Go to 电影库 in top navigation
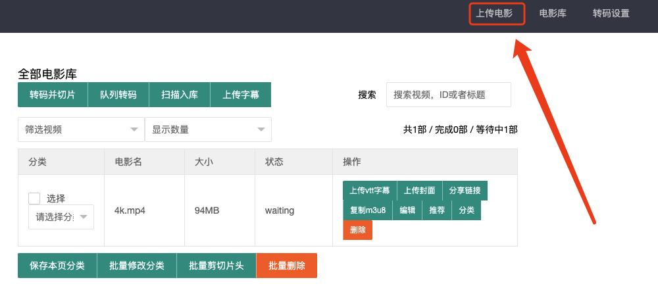Image resolution: width=658 pixels, height=305 pixels. tap(553, 13)
